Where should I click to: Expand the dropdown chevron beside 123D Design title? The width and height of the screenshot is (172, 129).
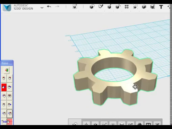click(42, 8)
